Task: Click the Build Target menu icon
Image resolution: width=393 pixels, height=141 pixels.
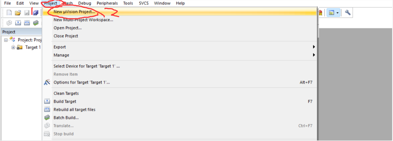Action: pyautogui.click(x=47, y=101)
